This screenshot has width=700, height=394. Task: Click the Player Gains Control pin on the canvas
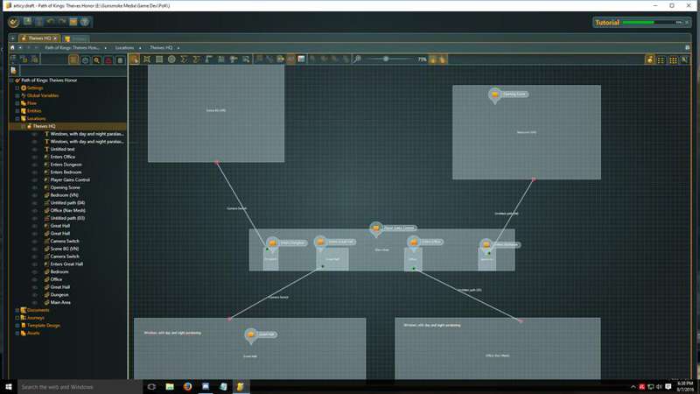tap(376, 229)
